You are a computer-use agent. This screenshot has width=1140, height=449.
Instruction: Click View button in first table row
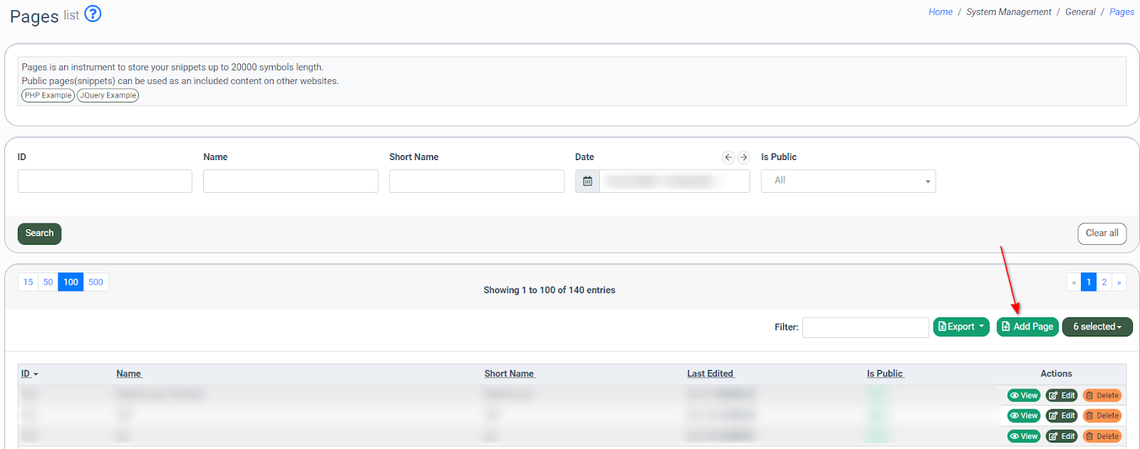pos(1024,396)
